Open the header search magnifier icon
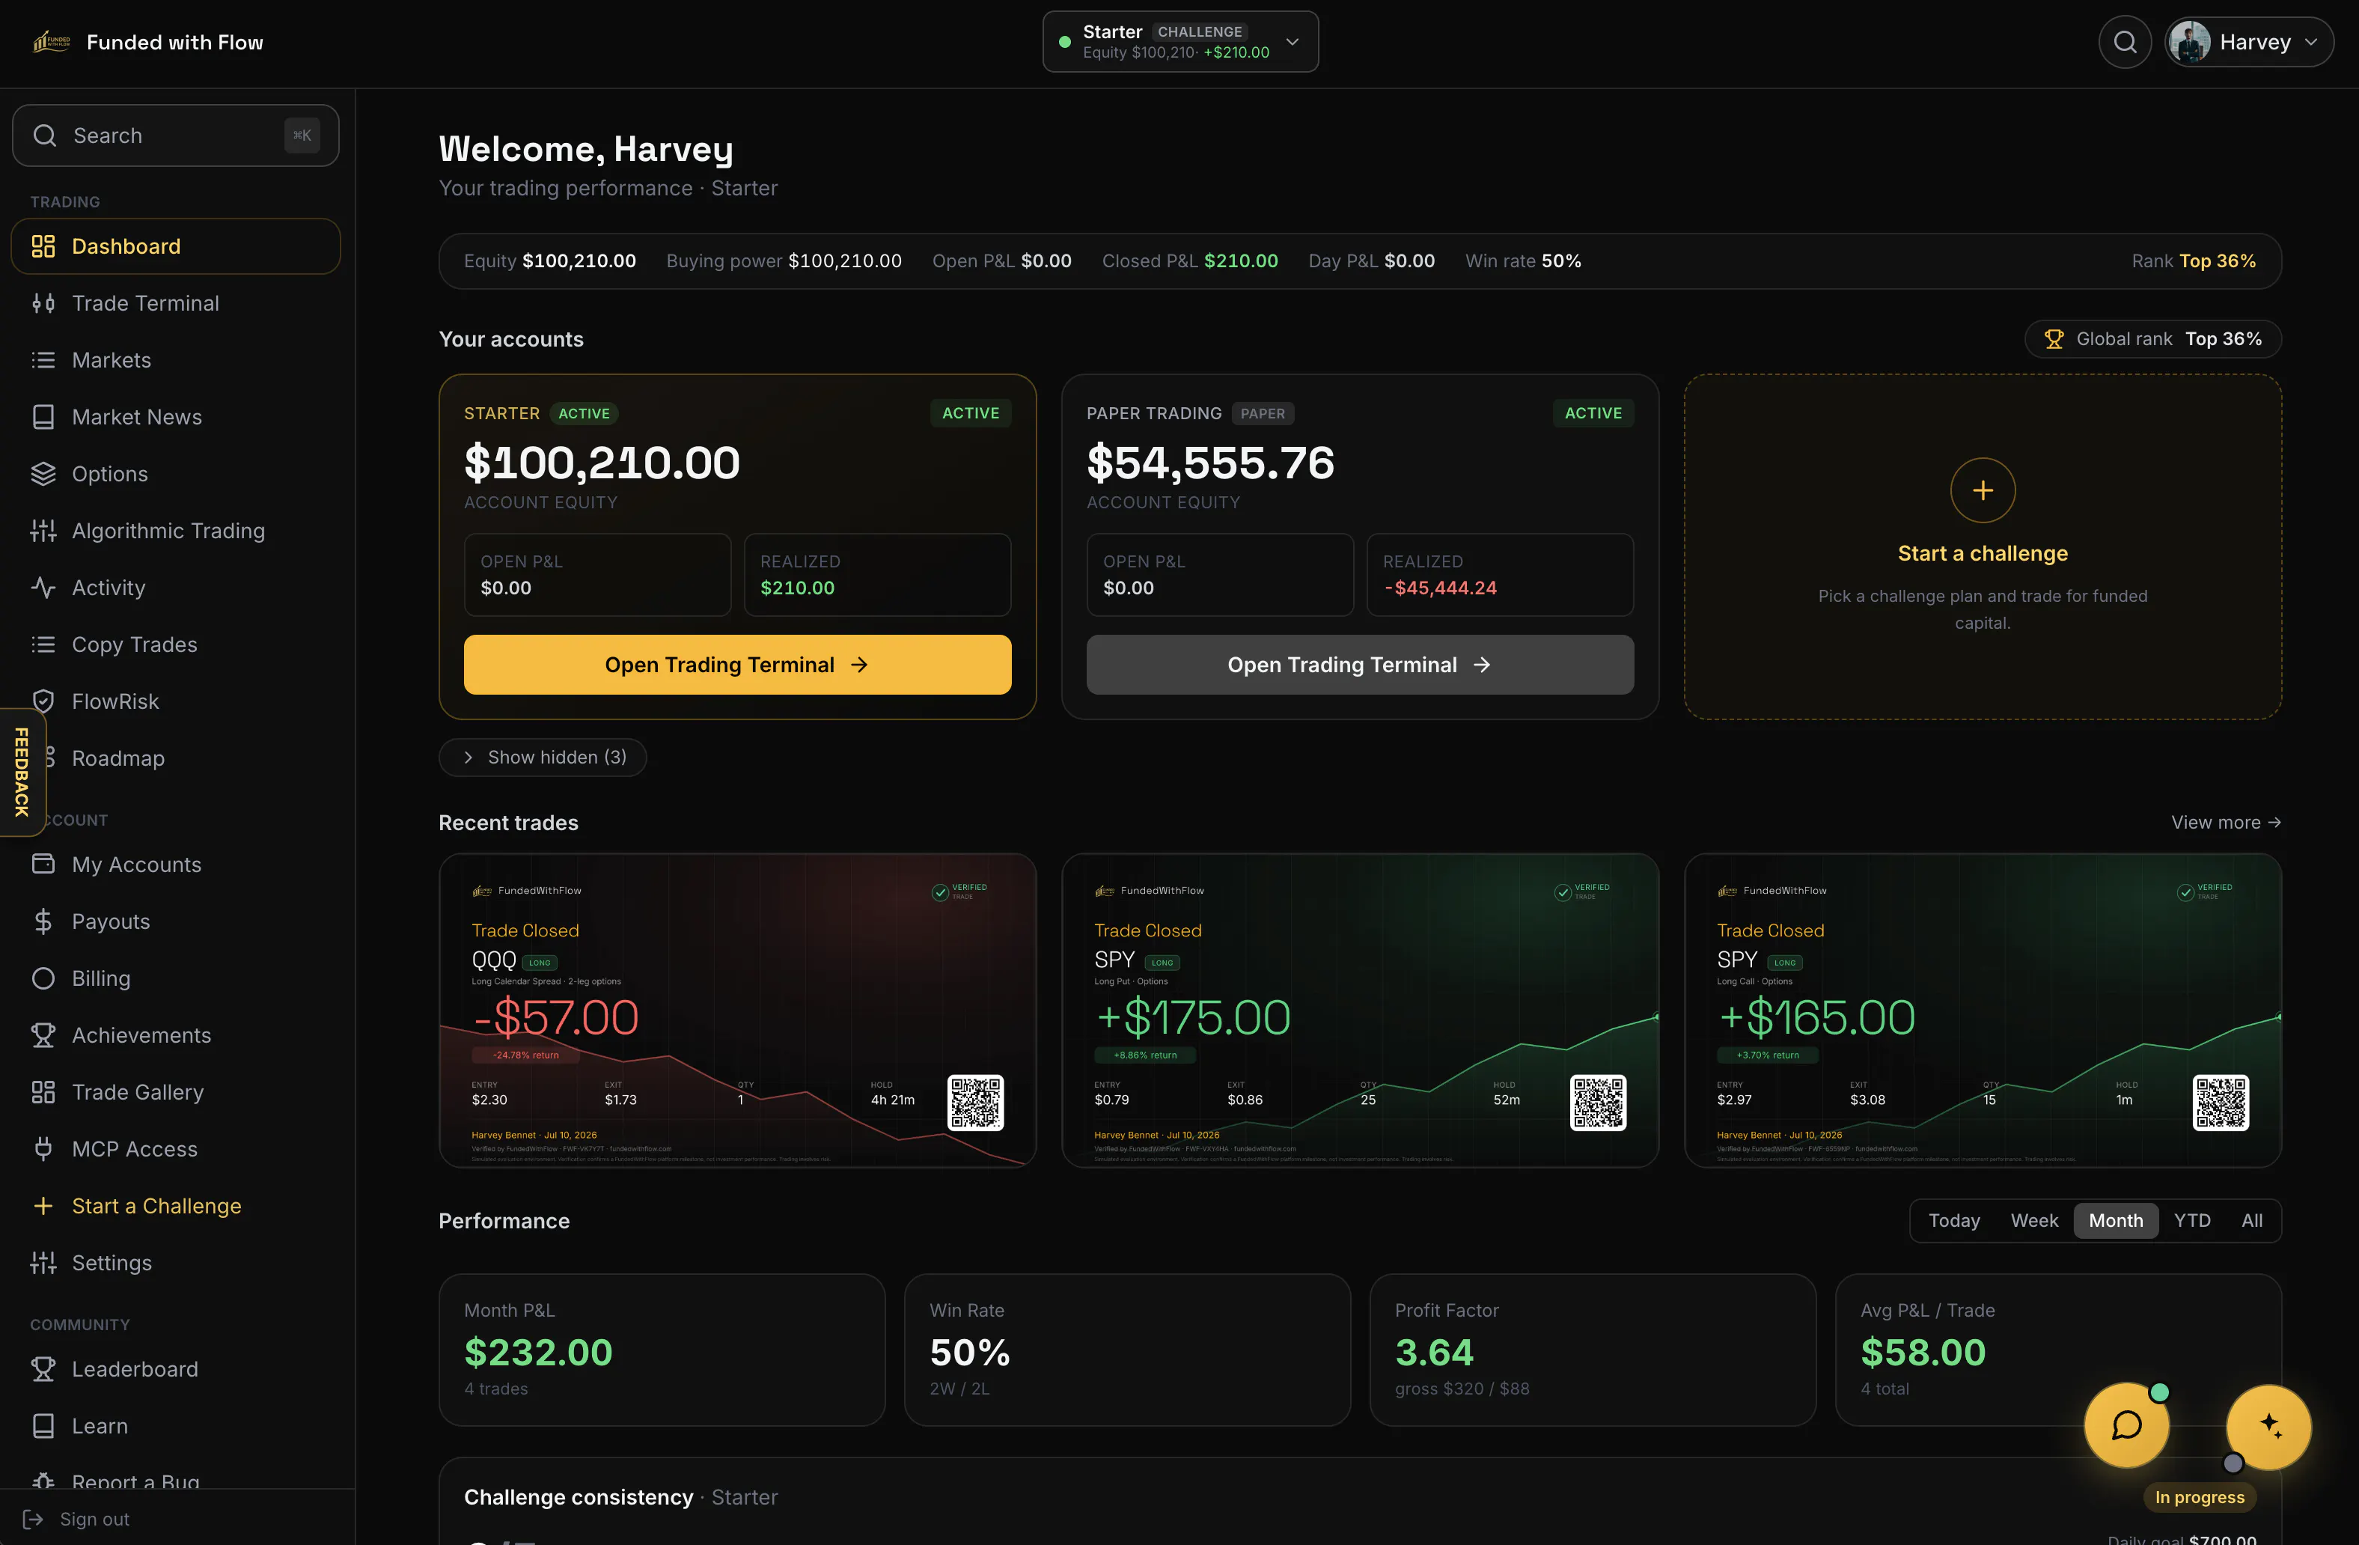Viewport: 2359px width, 1545px height. coord(2124,42)
